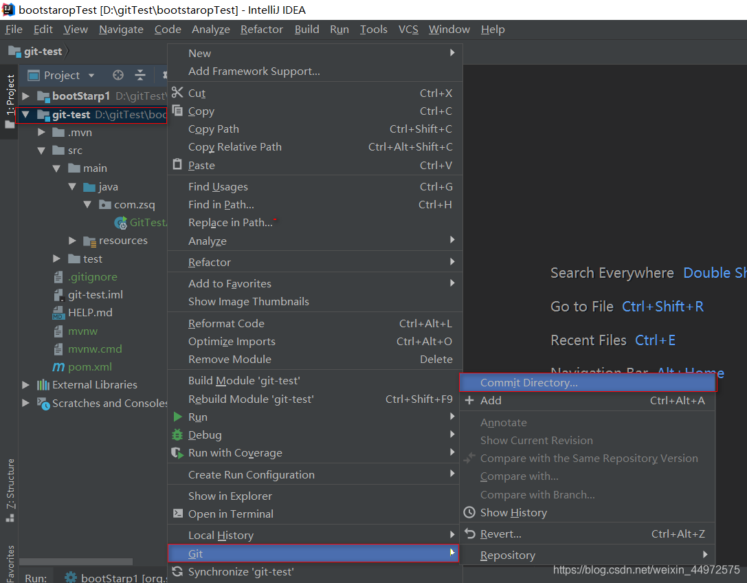This screenshot has height=583, width=747.
Task: Click the Synchronize refresh icon
Action: [x=177, y=571]
